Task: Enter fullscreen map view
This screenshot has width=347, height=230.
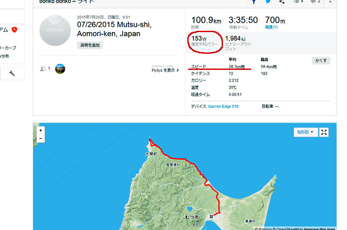Action: 324,132
